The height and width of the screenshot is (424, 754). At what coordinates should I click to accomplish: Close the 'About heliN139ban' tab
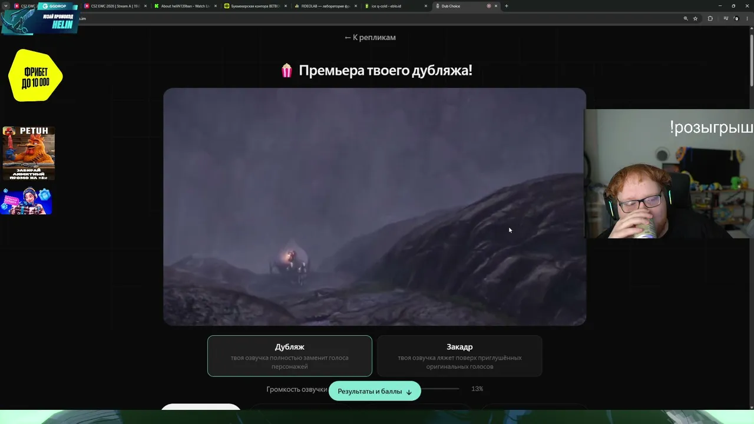tap(216, 6)
